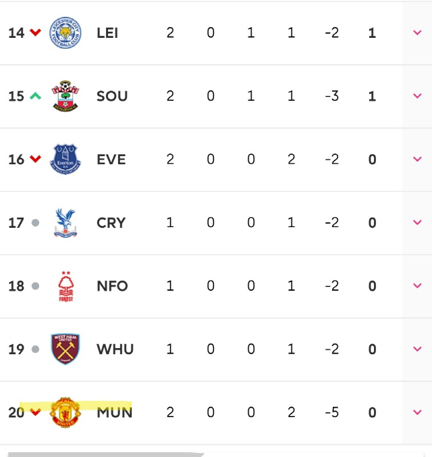
Task: Click the Nottingham Forest tree crest
Action: pos(65,286)
